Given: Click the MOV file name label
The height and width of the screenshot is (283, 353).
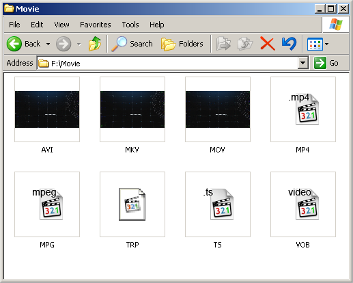Looking at the screenshot, I should click(x=217, y=150).
